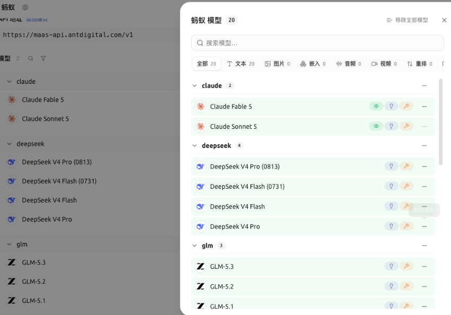Click the reasoning bulb badge on DeepSeek V4 Pro (0813)
The width and height of the screenshot is (451, 315).
coord(391,166)
